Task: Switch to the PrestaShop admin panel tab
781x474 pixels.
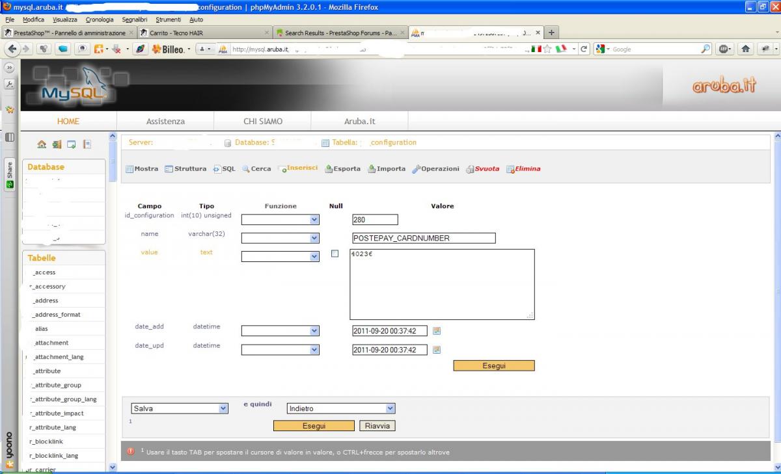Action: tap(68, 33)
